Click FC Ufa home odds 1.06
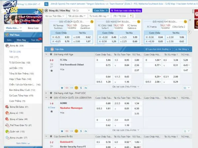198x148 pixels. [x=108, y=60]
